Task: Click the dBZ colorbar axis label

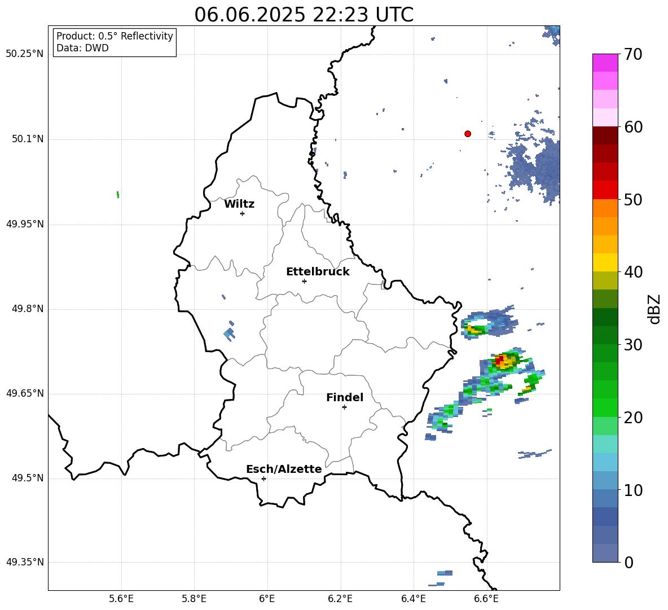Action: click(653, 309)
